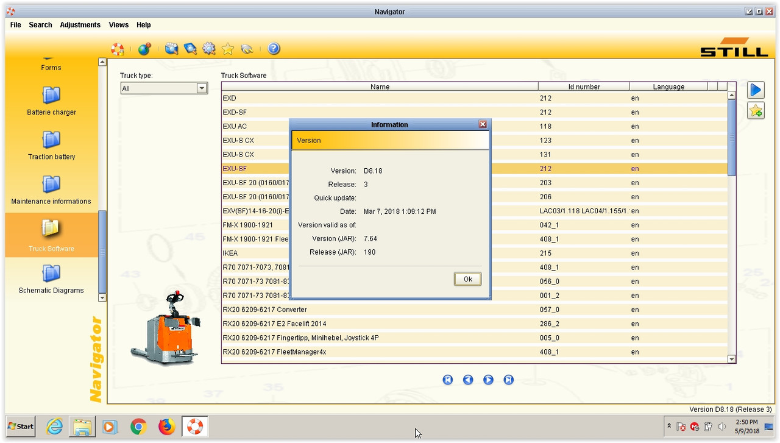Screen dimensions: 780x443
Task: Click sidebar scroll down arrow
Action: [x=102, y=297]
